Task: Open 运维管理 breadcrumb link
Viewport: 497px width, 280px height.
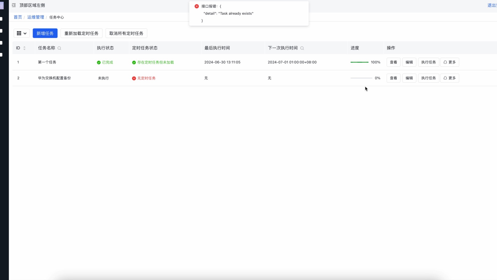Action: [36, 17]
